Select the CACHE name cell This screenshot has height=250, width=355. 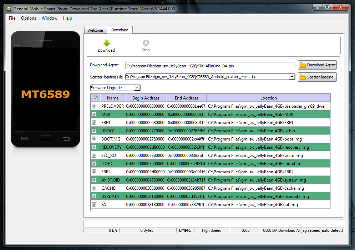click(x=113, y=188)
